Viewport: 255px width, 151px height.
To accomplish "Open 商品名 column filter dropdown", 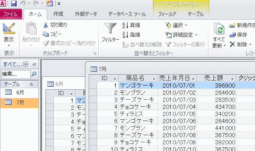I will [154, 79].
